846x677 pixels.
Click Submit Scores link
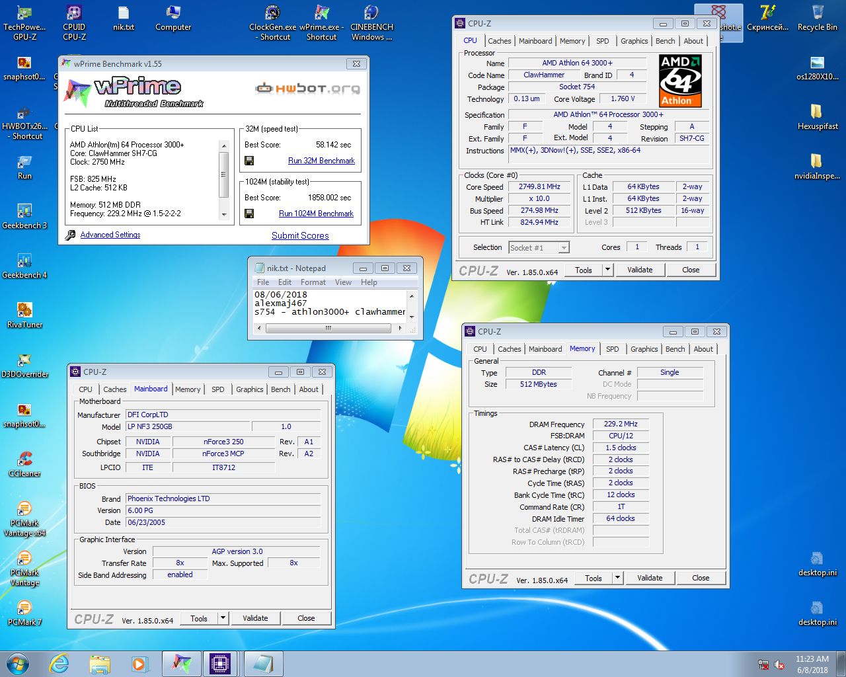pos(300,235)
